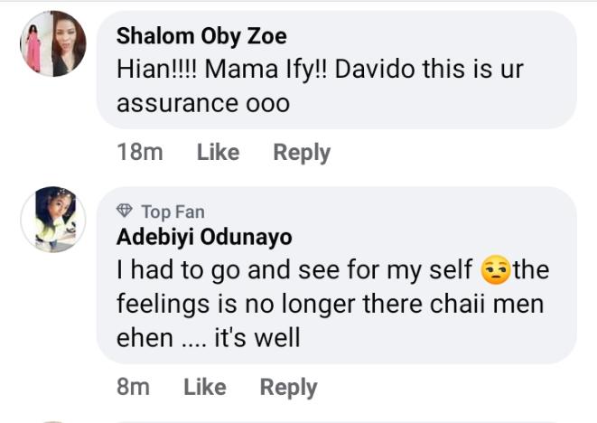Like Adebiyi Odunayo's comment

coord(204,387)
